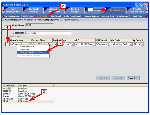Select the Master model row
Image resolution: width=150 pixels, height=115 pixels.
[28, 96]
